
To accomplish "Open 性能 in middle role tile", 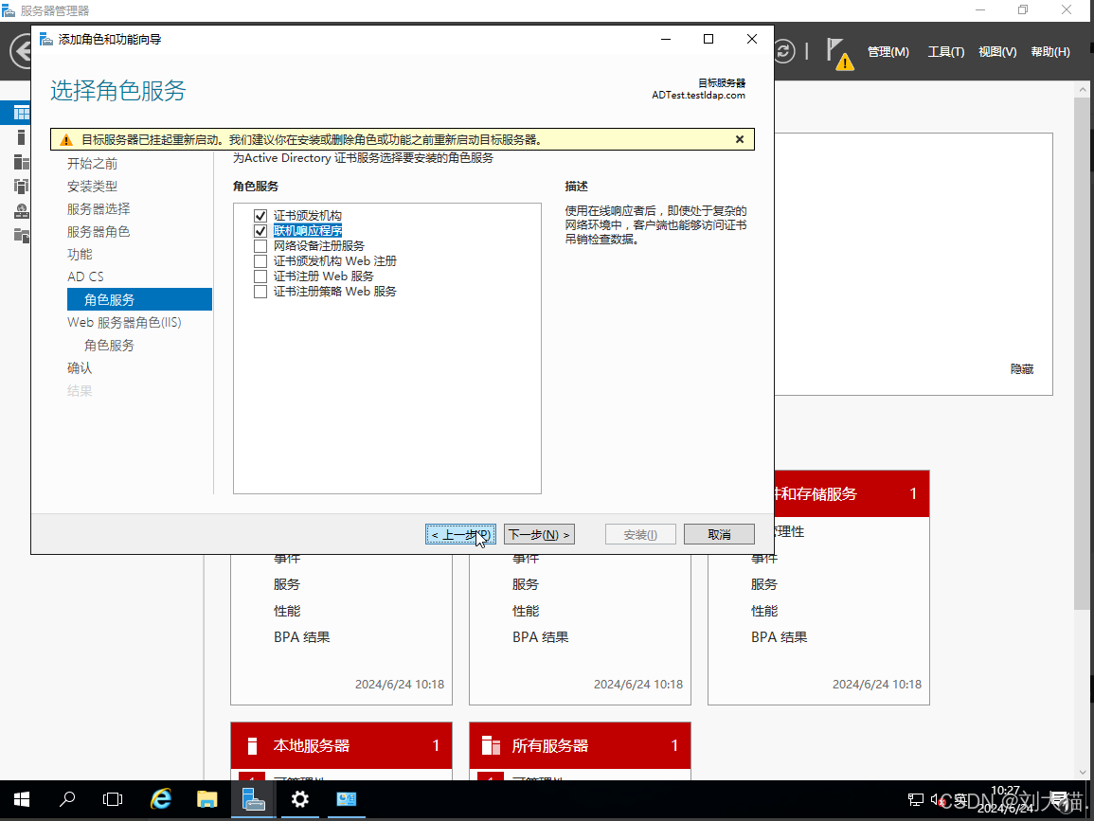I will (x=526, y=611).
